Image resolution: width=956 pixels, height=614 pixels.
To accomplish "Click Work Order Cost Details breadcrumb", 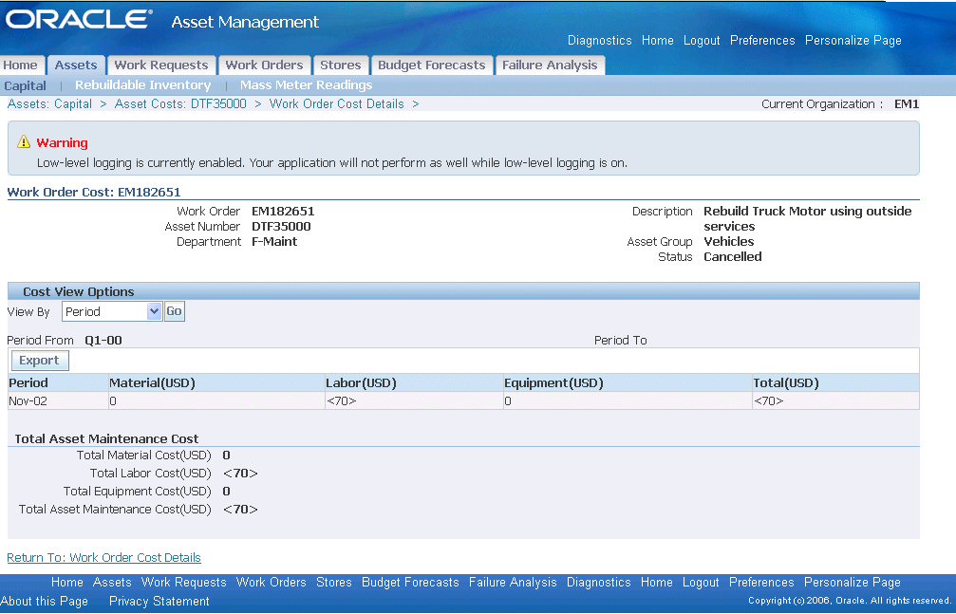I will point(337,104).
